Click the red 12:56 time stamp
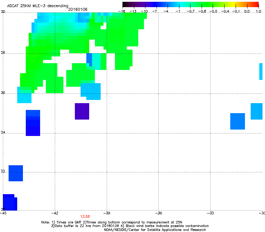 tap(85, 217)
